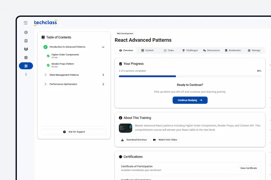Expand State Management Patterns section chevron
The height and width of the screenshot is (180, 271).
point(103,75)
